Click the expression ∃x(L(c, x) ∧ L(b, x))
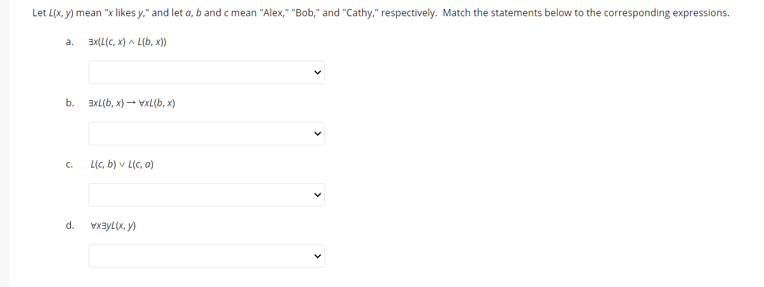 click(127, 42)
